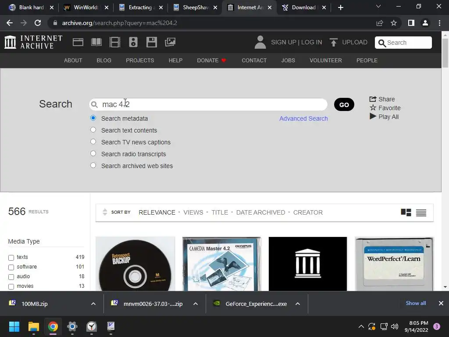This screenshot has width=449, height=337.
Task: Open the Audio speaker icon
Action: (133, 42)
